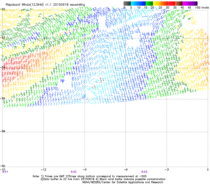
Task: Click the cyan-blue 5-15 knots color segment
Action: pos(138,3)
